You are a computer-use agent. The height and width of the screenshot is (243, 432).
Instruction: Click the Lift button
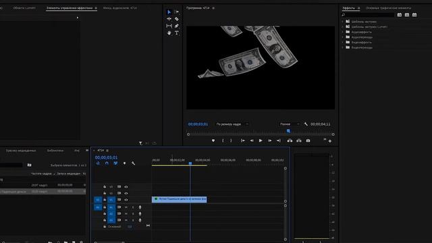pyautogui.click(x=290, y=140)
